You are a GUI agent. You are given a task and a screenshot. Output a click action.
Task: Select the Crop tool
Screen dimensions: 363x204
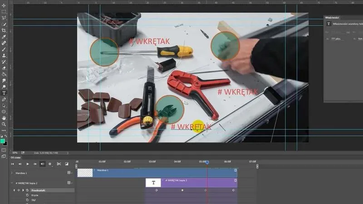(4, 30)
